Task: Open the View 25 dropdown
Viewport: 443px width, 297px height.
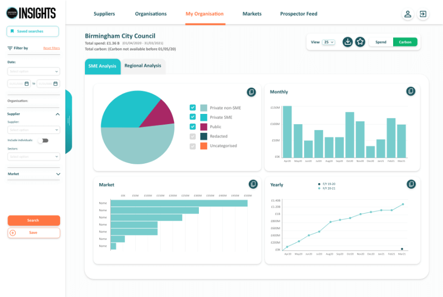Action: point(329,42)
